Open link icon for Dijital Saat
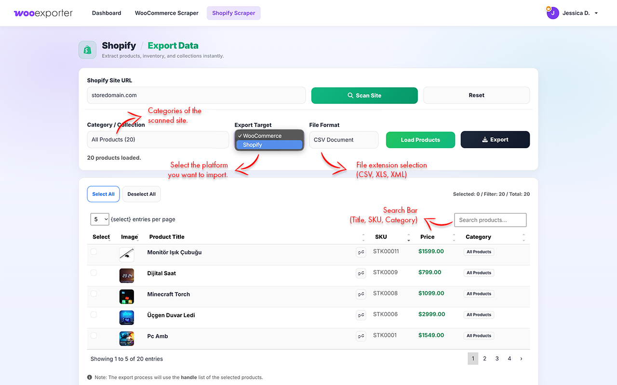This screenshot has width=617, height=385. click(x=361, y=273)
